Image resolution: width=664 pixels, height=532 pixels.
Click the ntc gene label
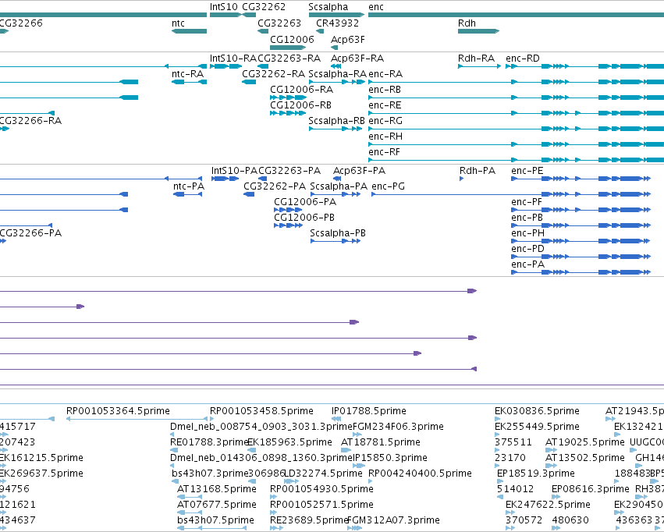pyautogui.click(x=178, y=23)
